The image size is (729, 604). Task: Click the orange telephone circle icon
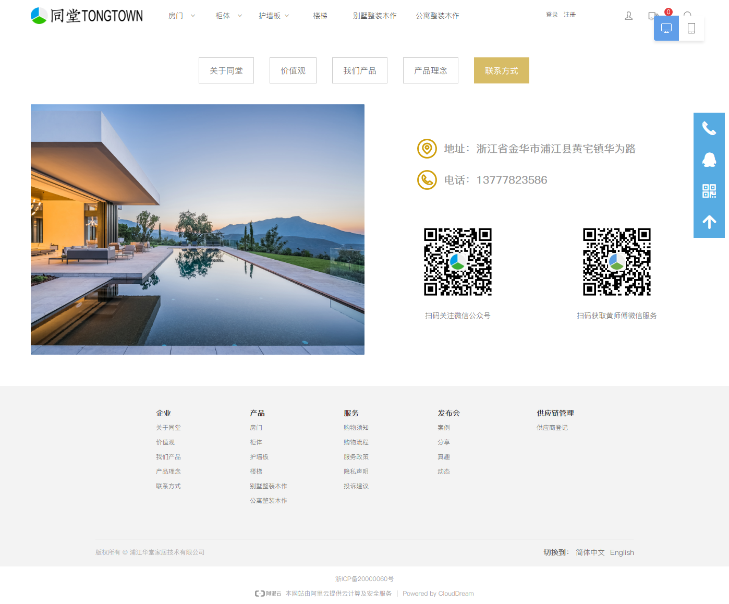coord(427,180)
